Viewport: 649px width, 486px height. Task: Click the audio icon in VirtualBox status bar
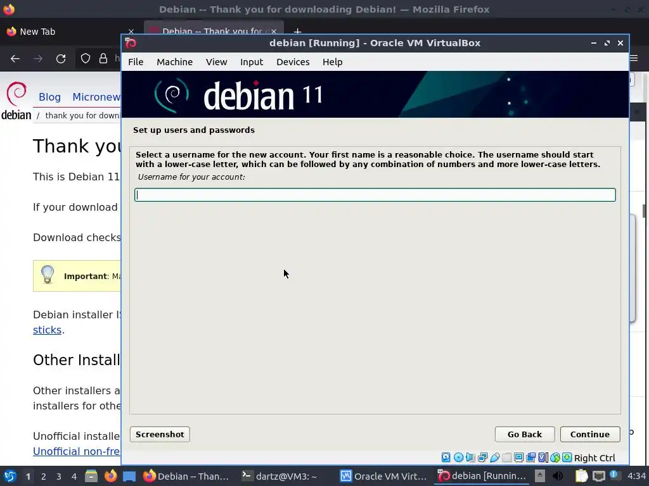470,458
